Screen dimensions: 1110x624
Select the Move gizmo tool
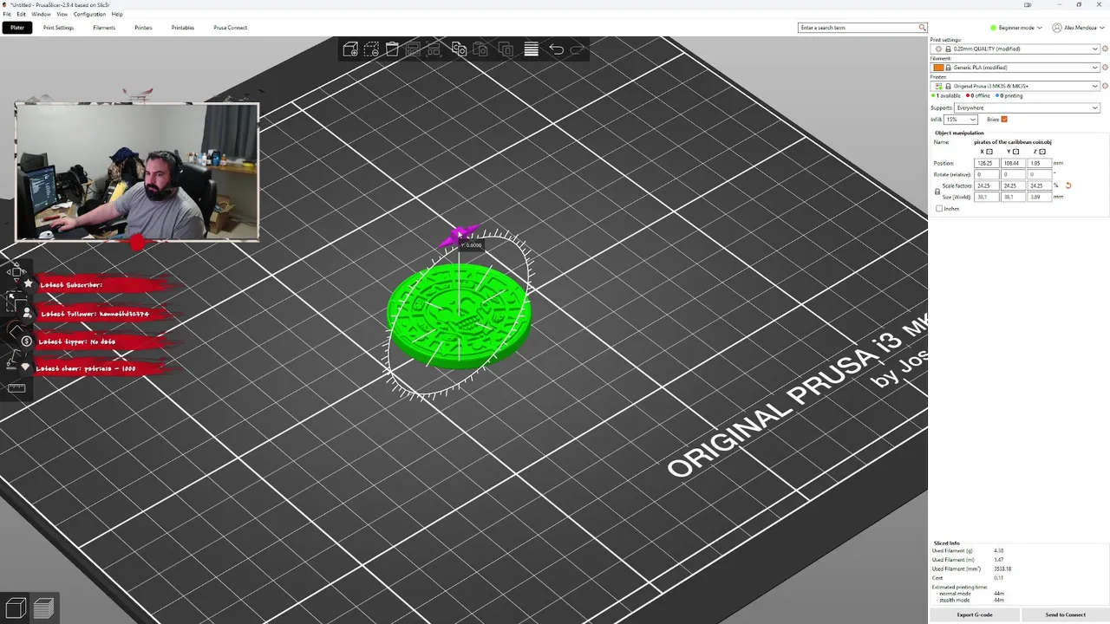(x=16, y=272)
